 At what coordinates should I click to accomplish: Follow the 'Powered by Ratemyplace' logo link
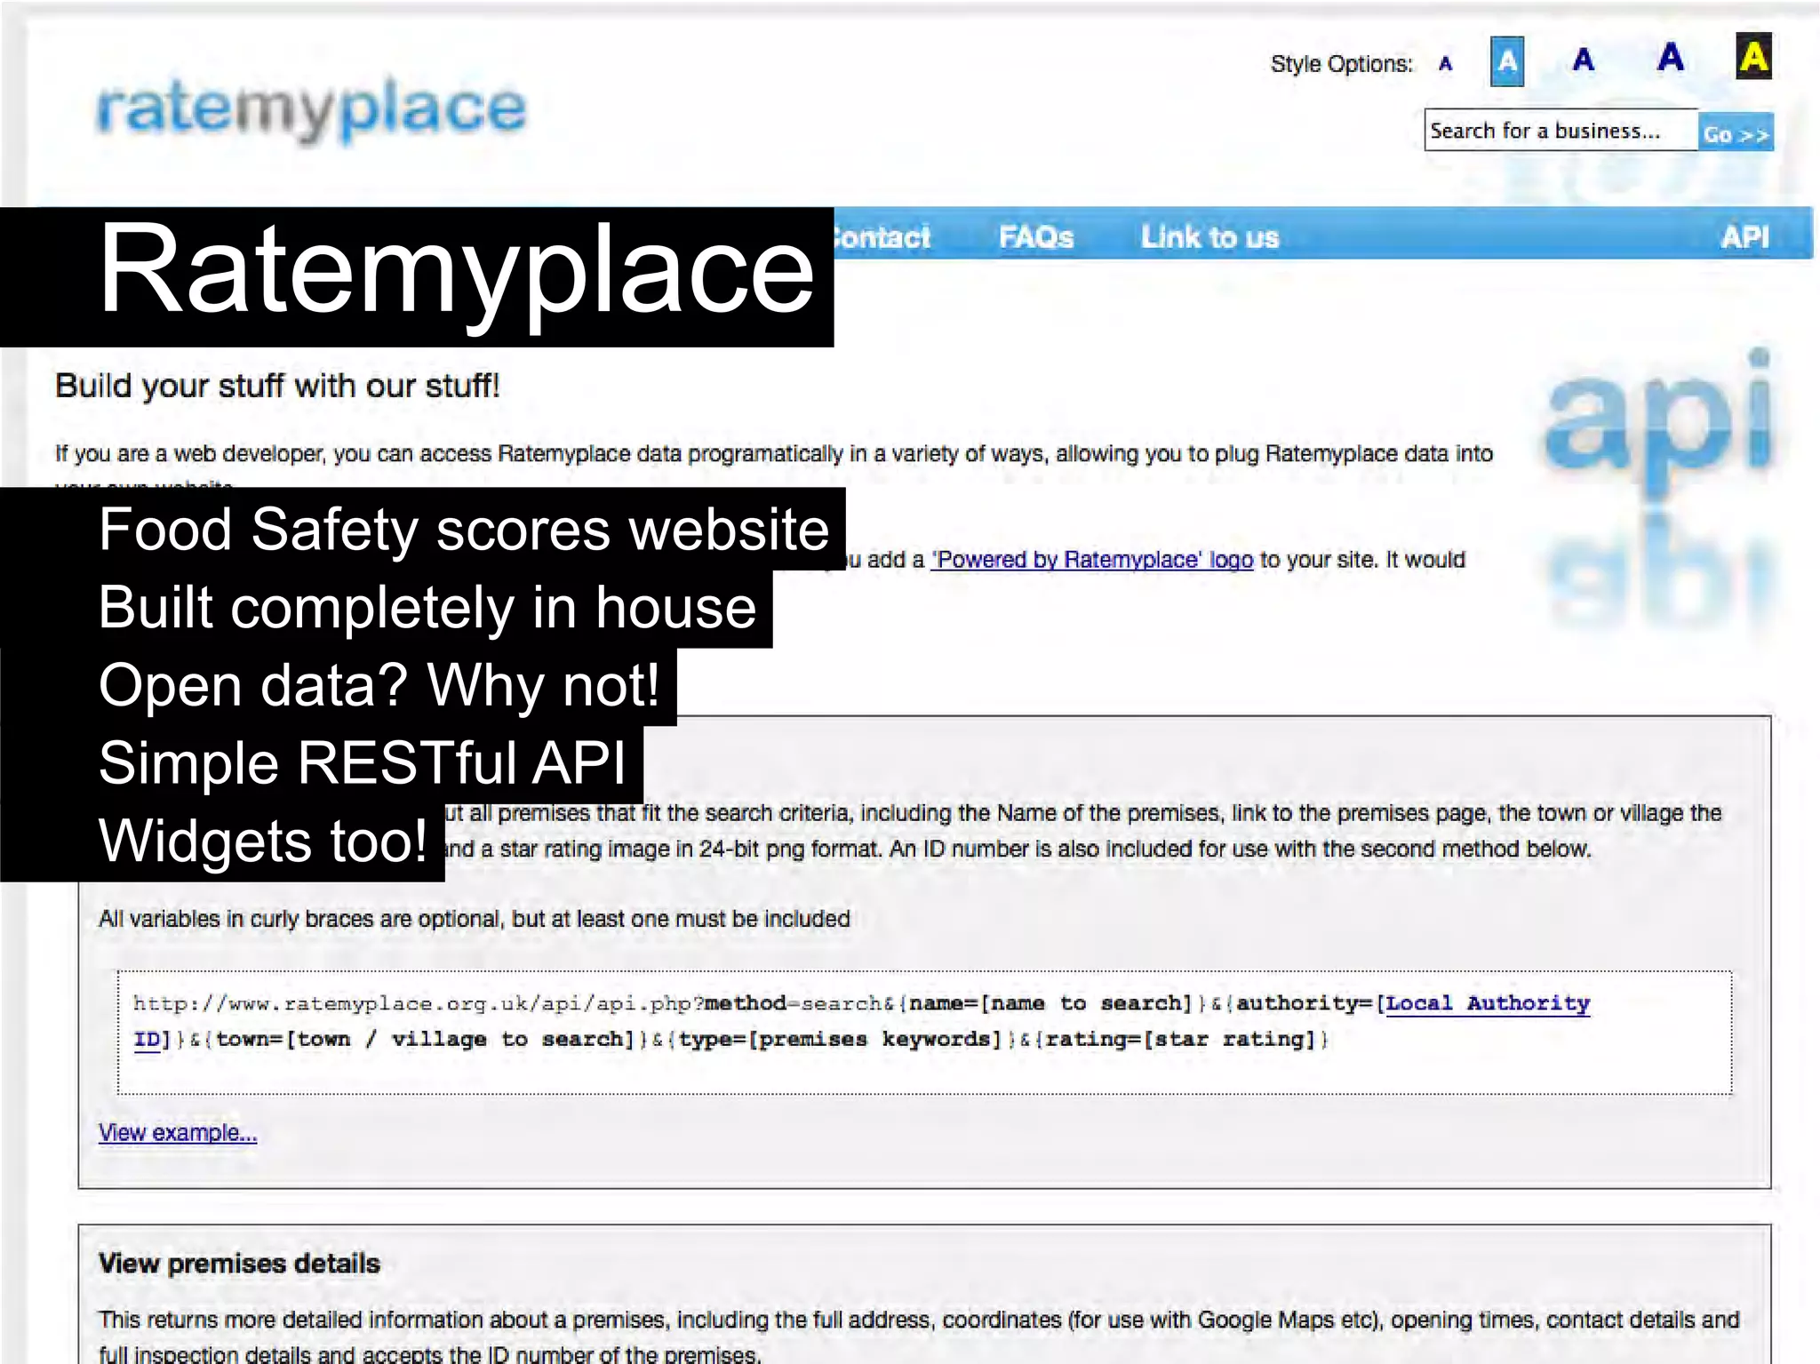coord(1091,560)
